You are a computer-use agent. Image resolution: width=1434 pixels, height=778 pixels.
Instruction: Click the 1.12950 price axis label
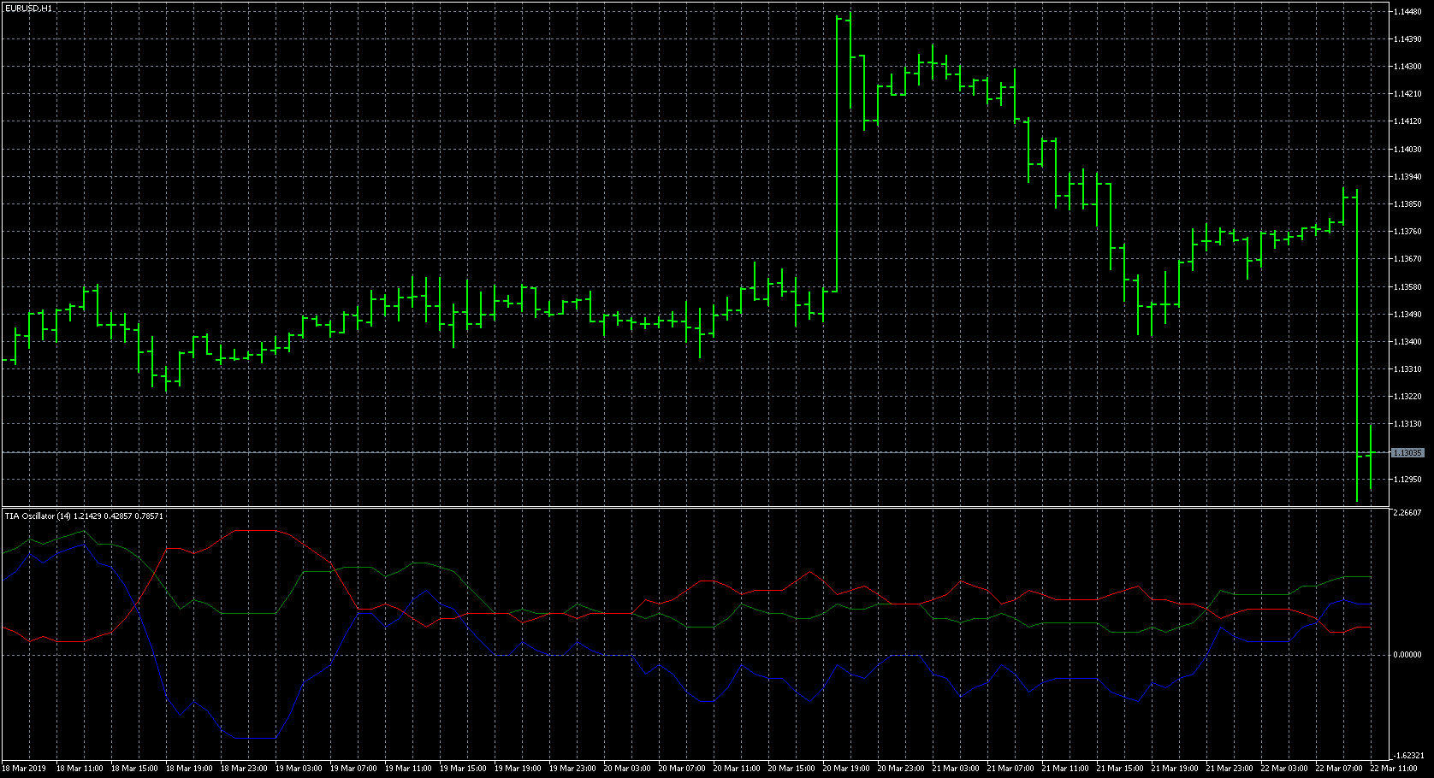coord(1407,480)
